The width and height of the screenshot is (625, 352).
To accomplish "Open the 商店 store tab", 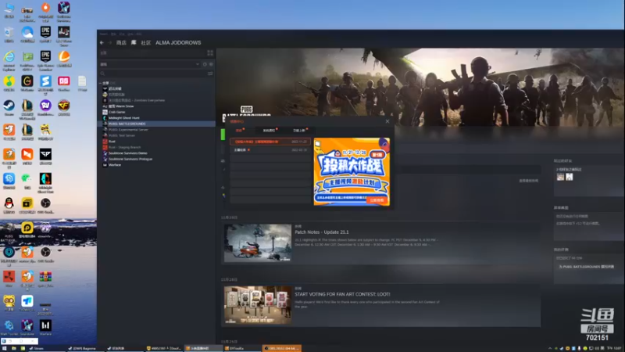I will pyautogui.click(x=121, y=43).
